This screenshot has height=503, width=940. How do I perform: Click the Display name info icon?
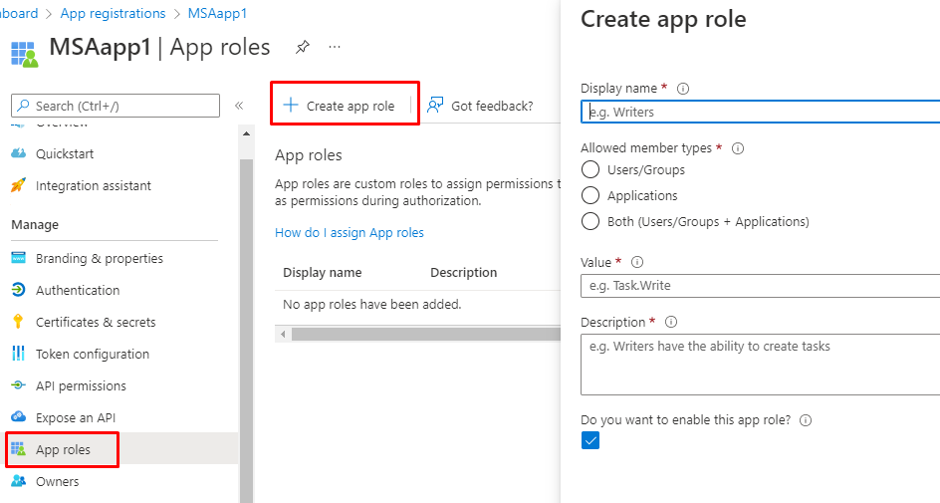click(x=683, y=88)
